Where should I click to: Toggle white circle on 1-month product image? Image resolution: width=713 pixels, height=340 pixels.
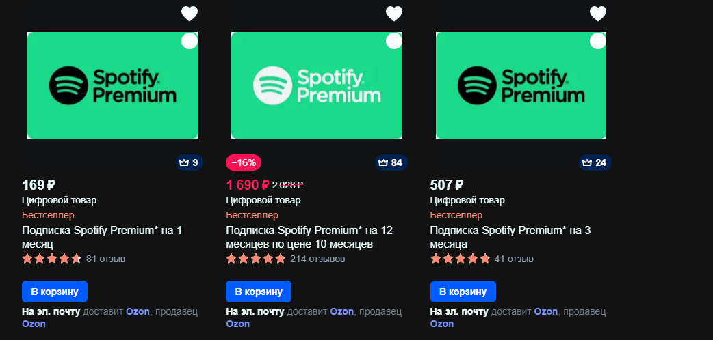pos(190,41)
